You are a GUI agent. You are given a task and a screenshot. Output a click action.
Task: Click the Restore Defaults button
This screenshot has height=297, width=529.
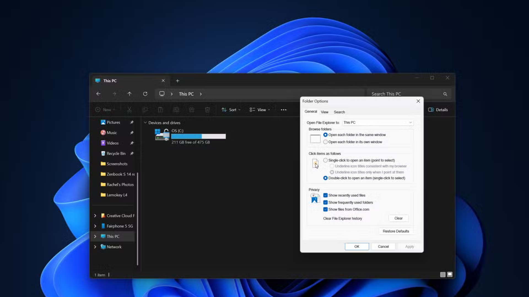tap(396, 231)
